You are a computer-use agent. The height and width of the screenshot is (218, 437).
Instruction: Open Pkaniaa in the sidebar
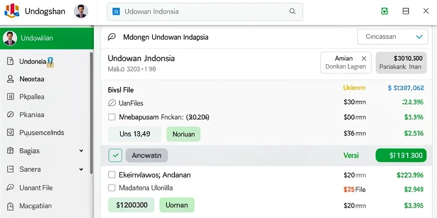32,115
